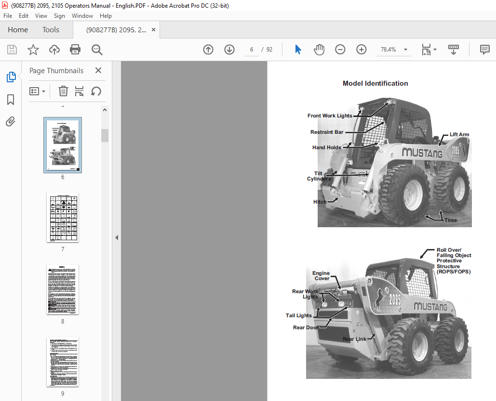Viewport: 496px width, 401px height.
Task: Select the (908277B) 2095 document tab
Action: pos(116,30)
